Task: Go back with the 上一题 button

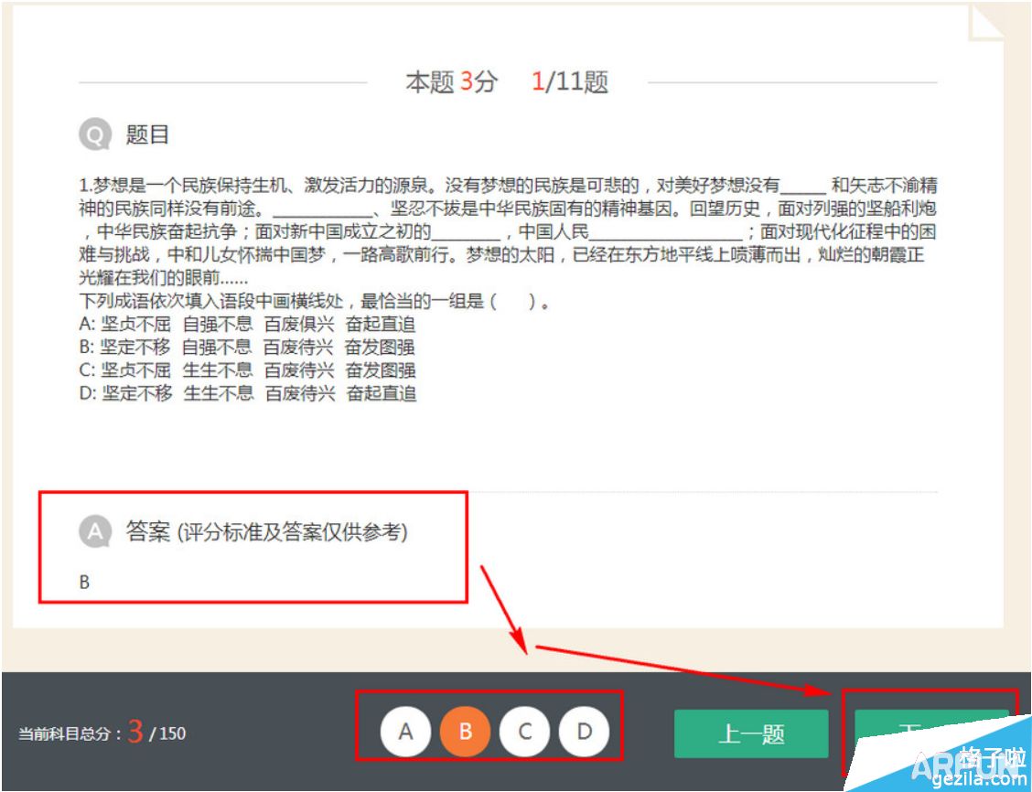Action: [750, 733]
